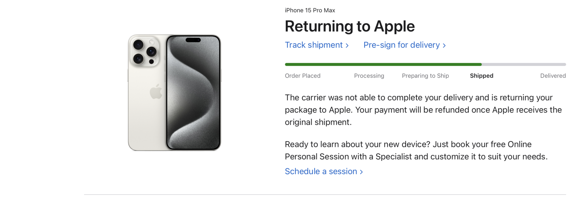The image size is (588, 199).
Task: Click the chevron next to Schedule a session
Action: 361,172
